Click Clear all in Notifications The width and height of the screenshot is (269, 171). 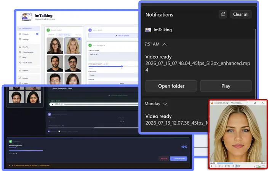[240, 14]
